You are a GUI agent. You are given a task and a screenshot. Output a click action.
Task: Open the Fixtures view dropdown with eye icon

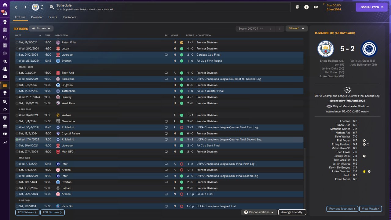pyautogui.click(x=41, y=28)
